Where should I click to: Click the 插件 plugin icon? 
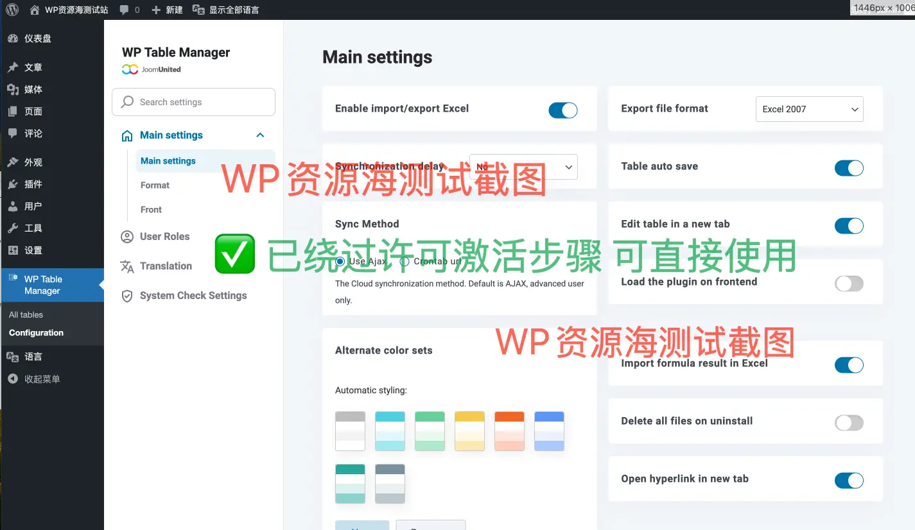tap(13, 184)
